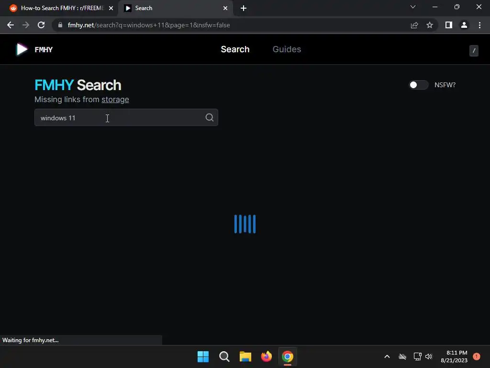This screenshot has width=490, height=368.
Task: Focus the windows 11 search field
Action: coord(126,117)
